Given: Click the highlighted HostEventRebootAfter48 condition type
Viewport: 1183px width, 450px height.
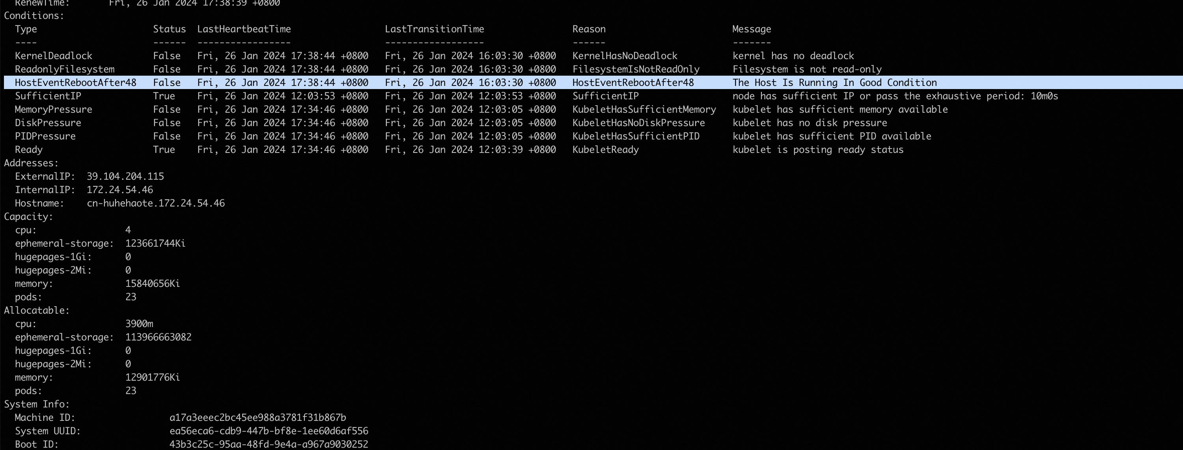Looking at the screenshot, I should pos(75,83).
